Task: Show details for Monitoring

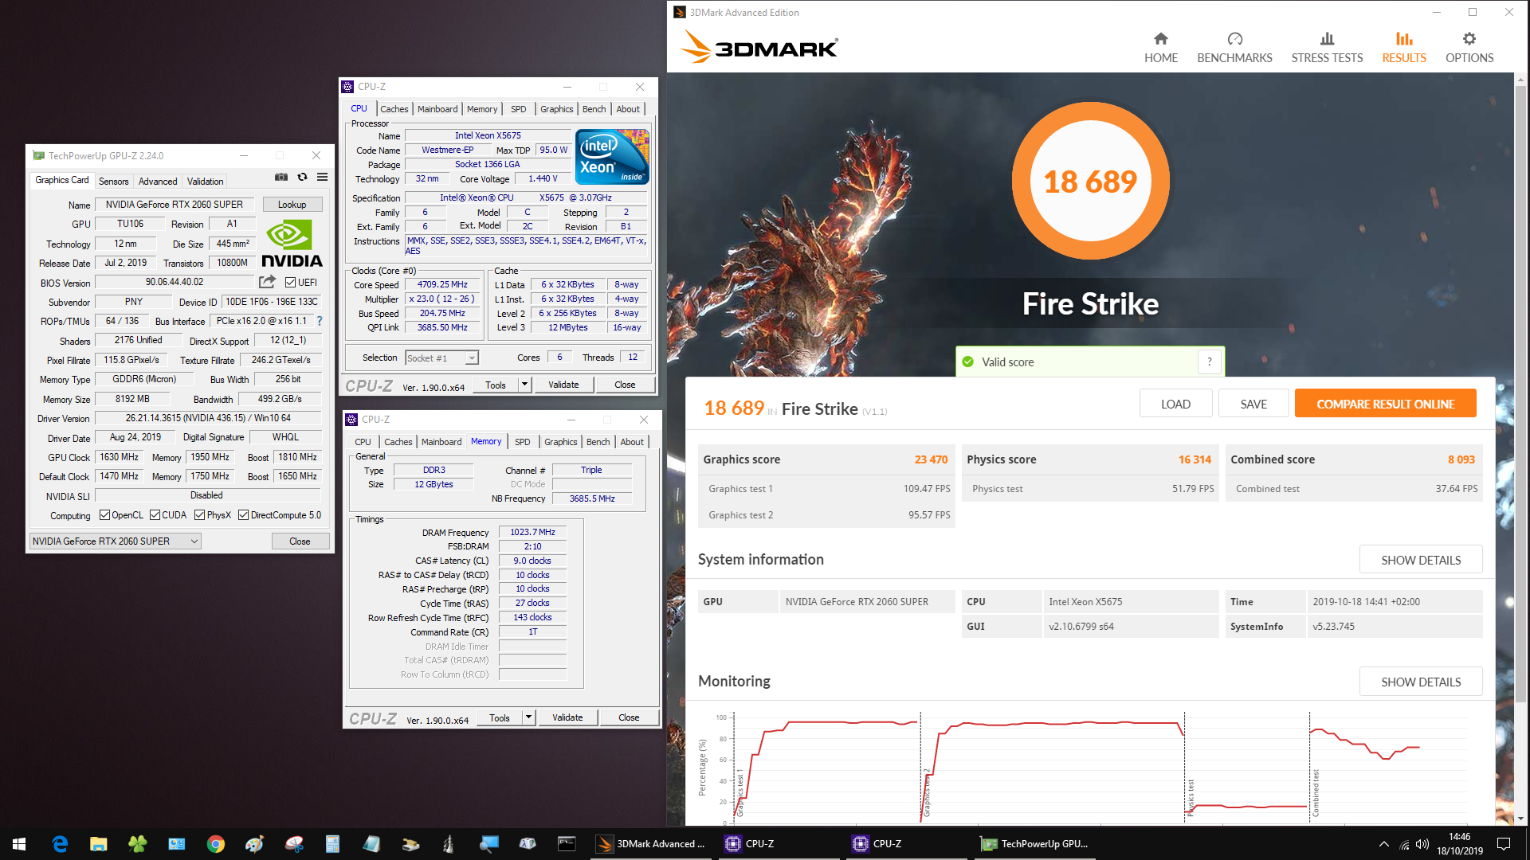Action: (1421, 682)
